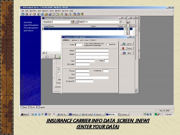Open the Reports menu
The width and height of the screenshot is (180, 135).
pyautogui.click(x=45, y=11)
